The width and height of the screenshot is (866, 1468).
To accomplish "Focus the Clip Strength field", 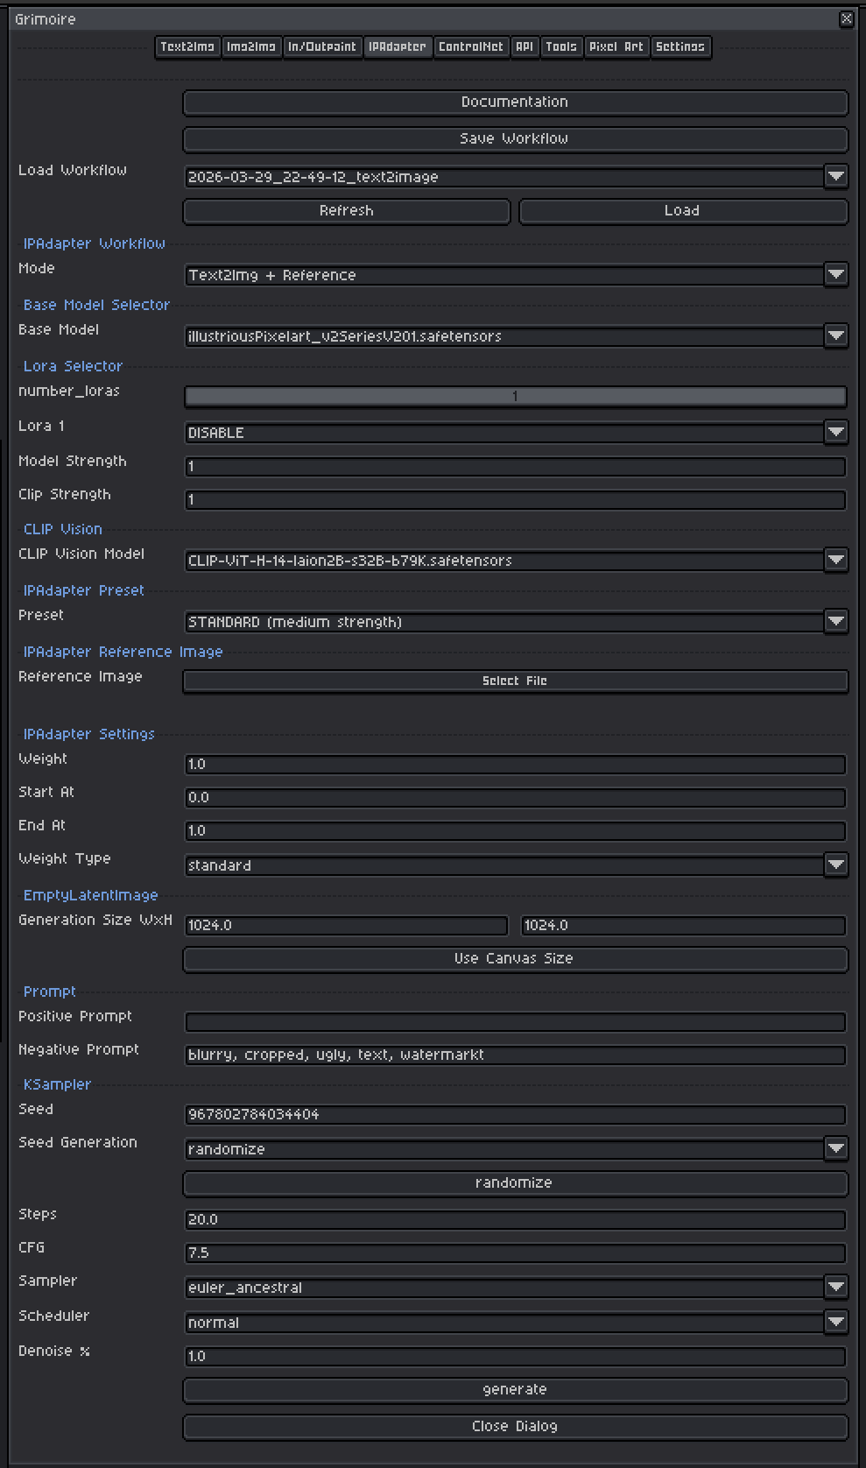I will click(x=515, y=500).
